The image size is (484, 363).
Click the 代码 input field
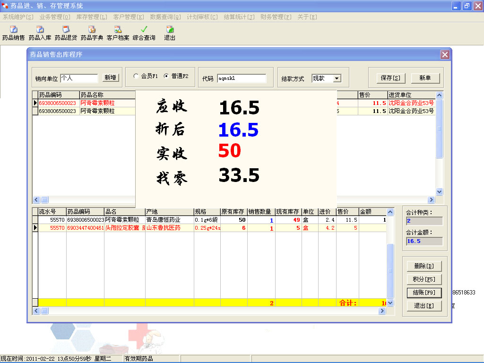(x=242, y=78)
